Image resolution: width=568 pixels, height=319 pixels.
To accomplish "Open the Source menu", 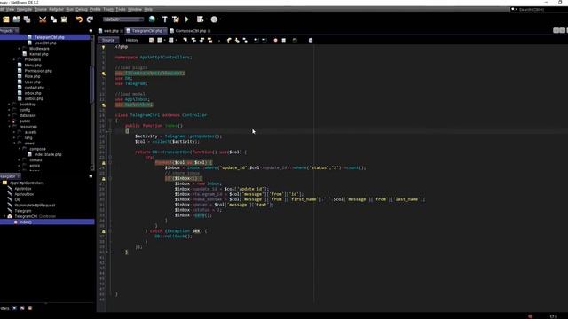I will click(x=41, y=9).
